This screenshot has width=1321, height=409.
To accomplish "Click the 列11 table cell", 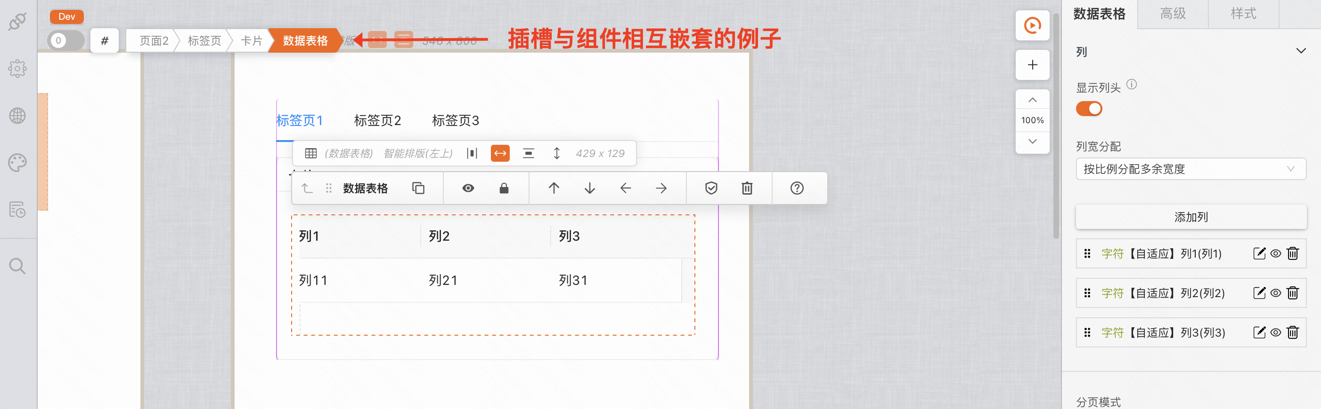I will click(313, 281).
